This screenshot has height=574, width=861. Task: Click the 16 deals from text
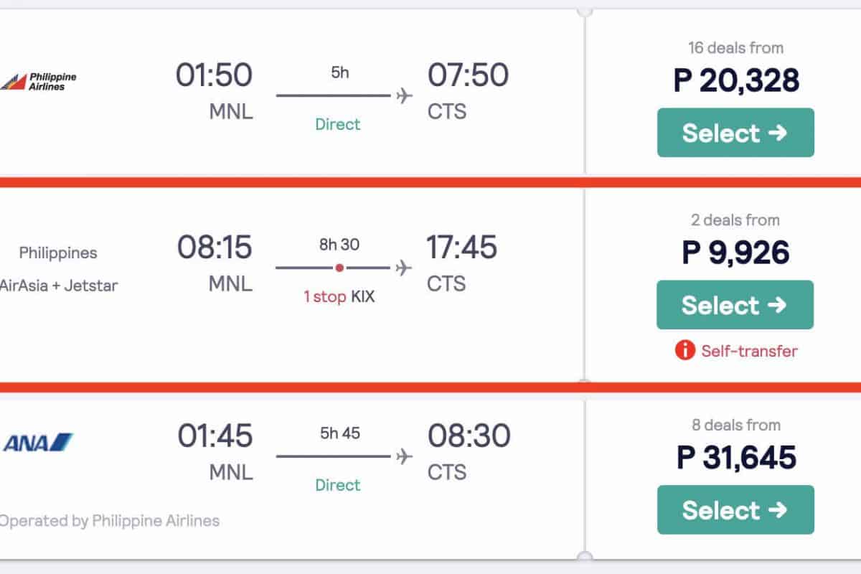click(x=735, y=48)
